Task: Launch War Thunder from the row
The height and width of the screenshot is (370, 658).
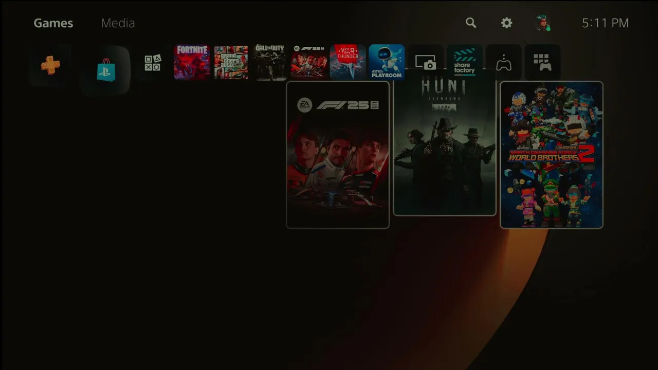Action: pyautogui.click(x=348, y=62)
